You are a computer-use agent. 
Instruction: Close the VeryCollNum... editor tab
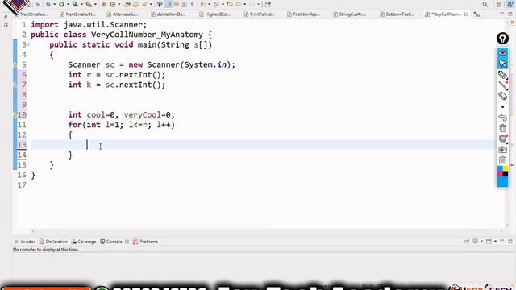[x=466, y=14]
